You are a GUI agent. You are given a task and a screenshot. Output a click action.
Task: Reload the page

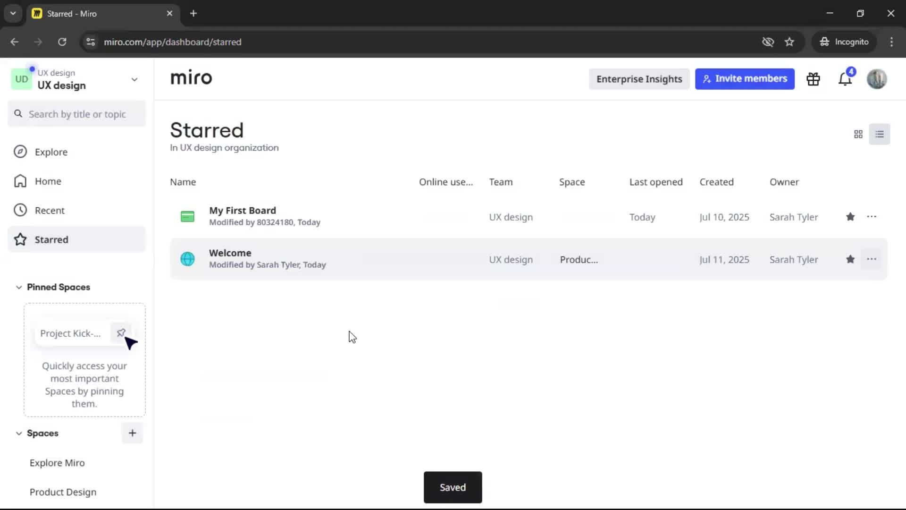pos(62,42)
